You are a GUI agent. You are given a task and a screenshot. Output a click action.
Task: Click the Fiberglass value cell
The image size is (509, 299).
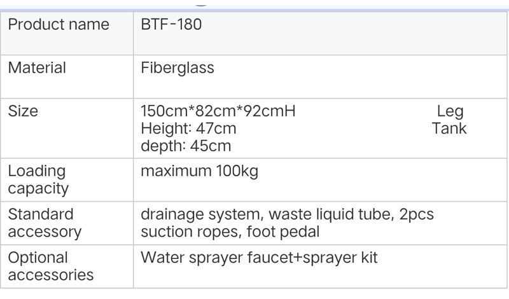(x=178, y=67)
